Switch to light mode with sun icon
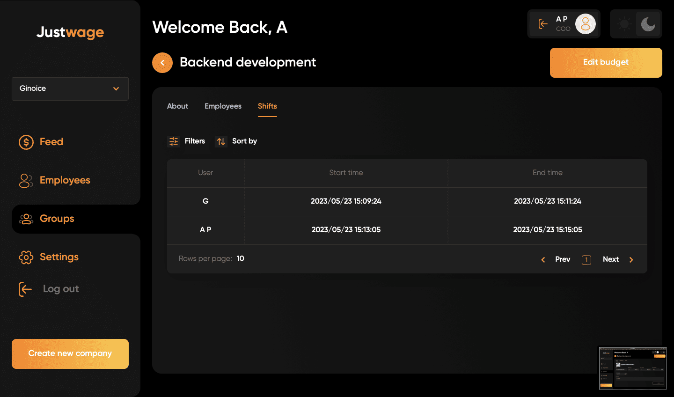 [624, 24]
